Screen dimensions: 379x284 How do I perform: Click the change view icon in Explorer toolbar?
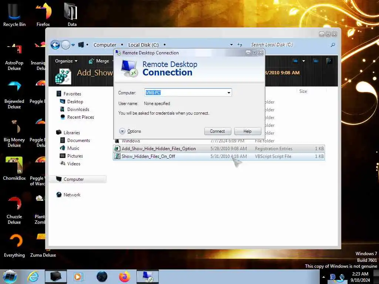(x=295, y=61)
